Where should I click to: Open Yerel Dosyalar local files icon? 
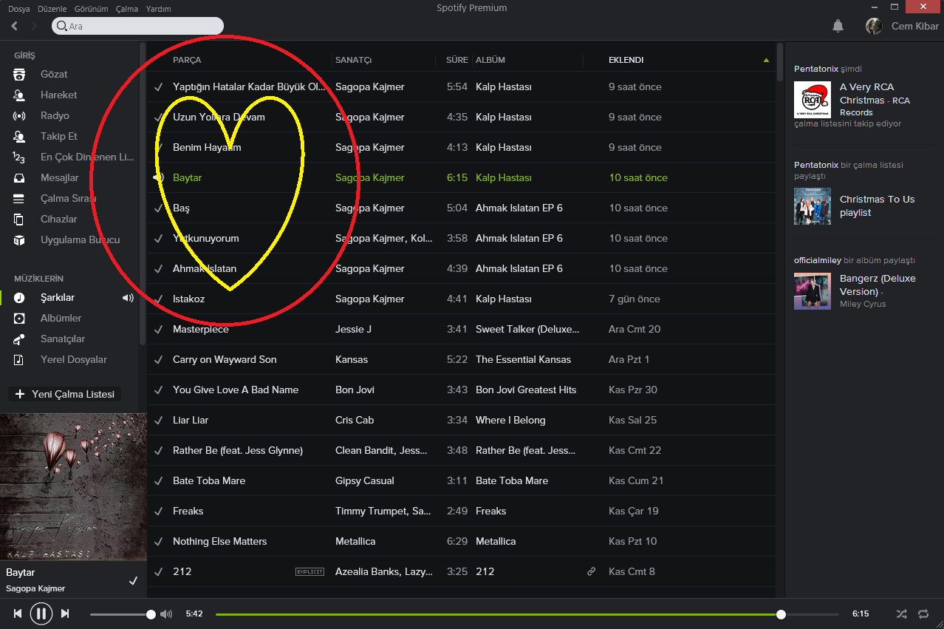click(19, 359)
